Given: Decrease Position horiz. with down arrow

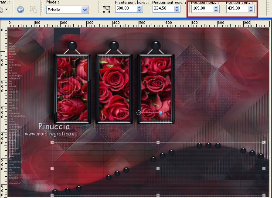Looking at the screenshot, I should [x=216, y=10].
